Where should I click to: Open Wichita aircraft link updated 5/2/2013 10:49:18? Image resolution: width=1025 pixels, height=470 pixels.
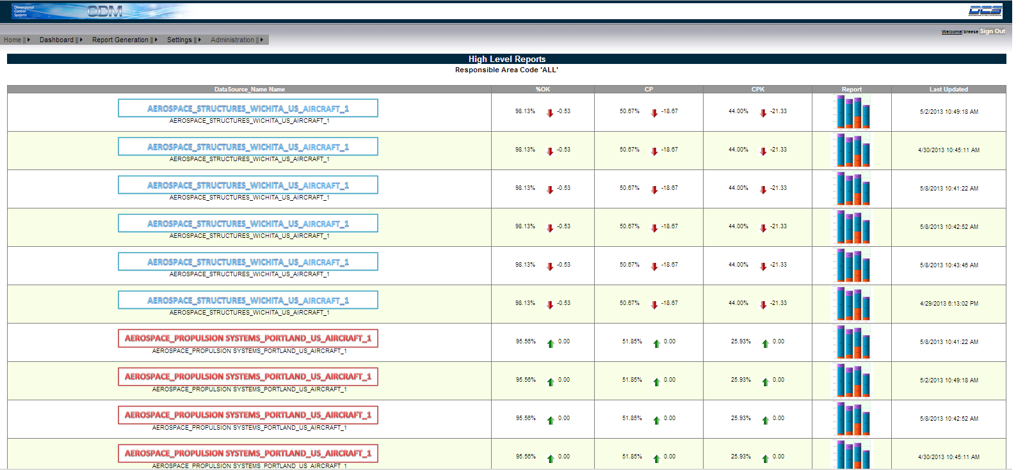[248, 109]
